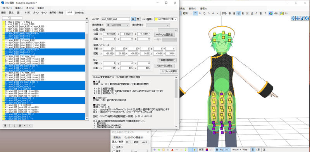
Task: Click the パラメータ初期化 button
Action: [164, 65]
